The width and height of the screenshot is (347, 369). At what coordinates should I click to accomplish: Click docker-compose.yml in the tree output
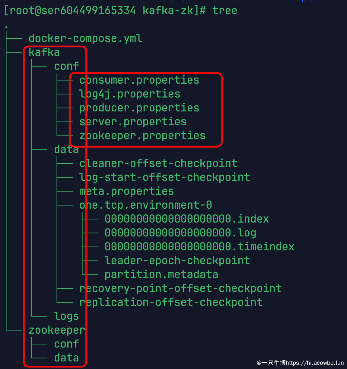tap(85, 39)
